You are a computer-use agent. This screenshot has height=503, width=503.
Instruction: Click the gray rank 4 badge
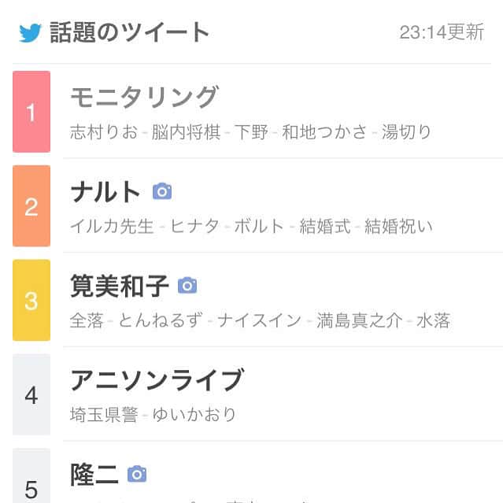click(31, 394)
